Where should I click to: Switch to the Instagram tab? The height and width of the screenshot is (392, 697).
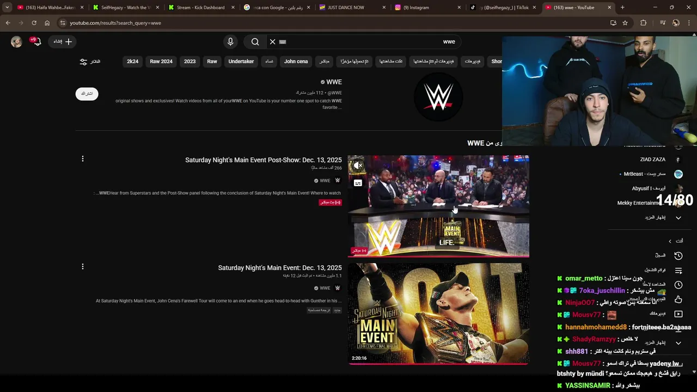[x=427, y=8]
